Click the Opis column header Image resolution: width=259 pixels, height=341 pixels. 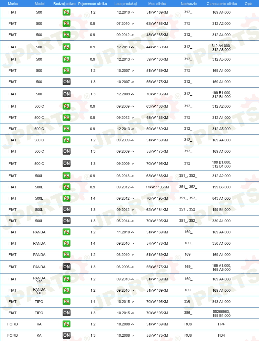pos(248,4)
